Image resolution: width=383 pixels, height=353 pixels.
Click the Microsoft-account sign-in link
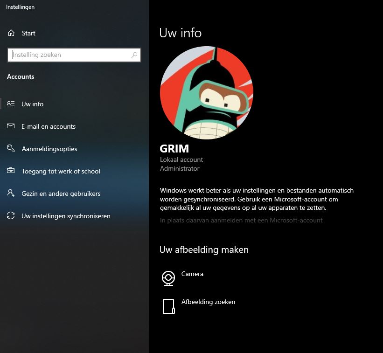pyautogui.click(x=241, y=221)
